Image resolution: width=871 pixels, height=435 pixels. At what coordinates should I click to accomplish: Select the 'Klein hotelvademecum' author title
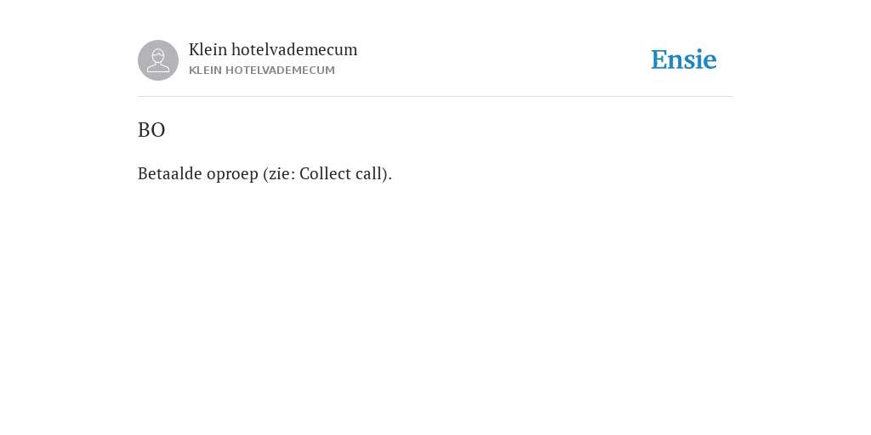(x=273, y=49)
